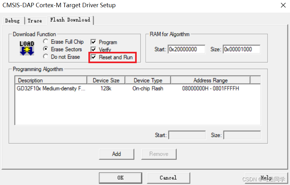Screen dimensions: 290x185
Task: Uncheck the Reset and Run checkbox
Action: (93, 57)
